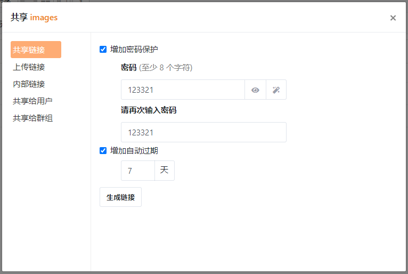408x274 pixels.
Task: Click the 天 unit addon
Action: [x=164, y=171]
